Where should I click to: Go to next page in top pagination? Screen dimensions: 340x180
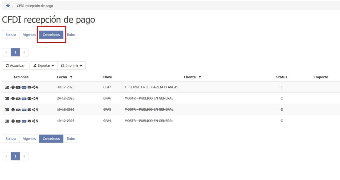point(24,52)
